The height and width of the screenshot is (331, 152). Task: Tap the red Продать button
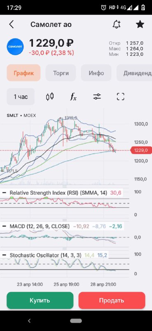click(112, 300)
